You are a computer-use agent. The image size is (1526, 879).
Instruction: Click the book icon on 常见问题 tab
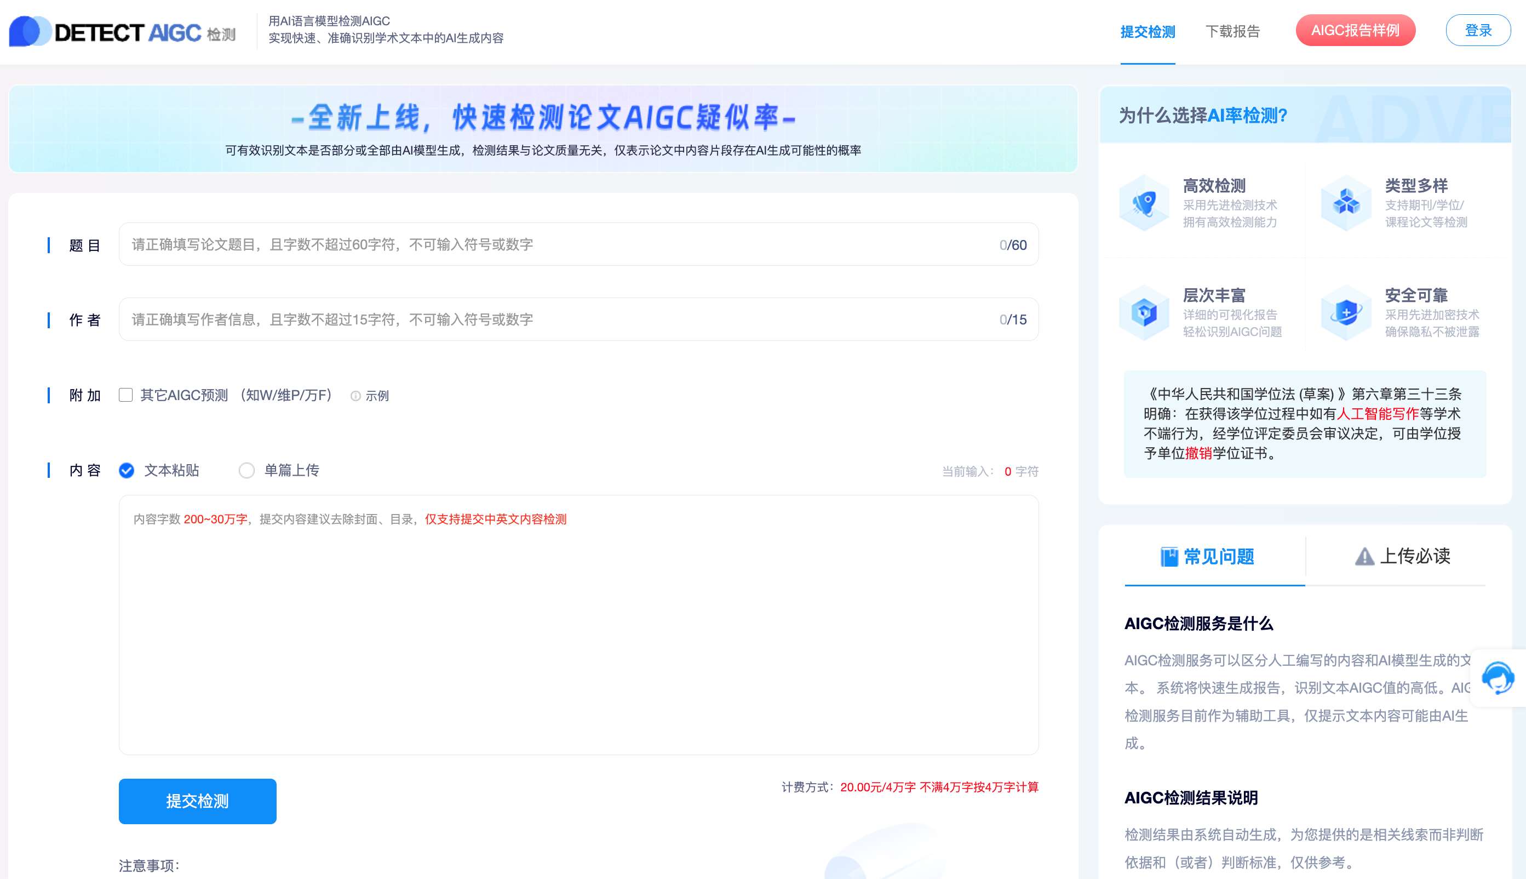click(1169, 557)
